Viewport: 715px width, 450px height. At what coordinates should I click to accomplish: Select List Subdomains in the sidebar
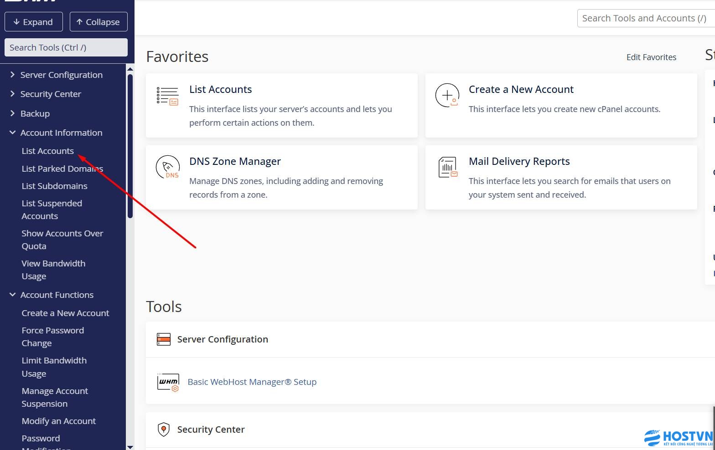[x=54, y=186]
